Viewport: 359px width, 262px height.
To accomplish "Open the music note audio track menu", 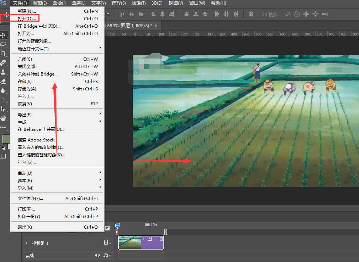I will click(107, 255).
